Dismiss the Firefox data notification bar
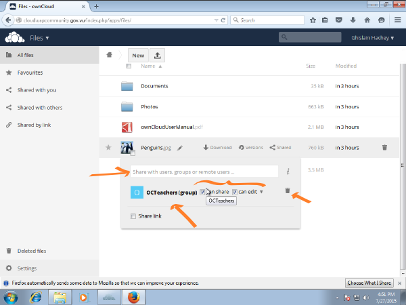406x305 pixels. coord(399,283)
